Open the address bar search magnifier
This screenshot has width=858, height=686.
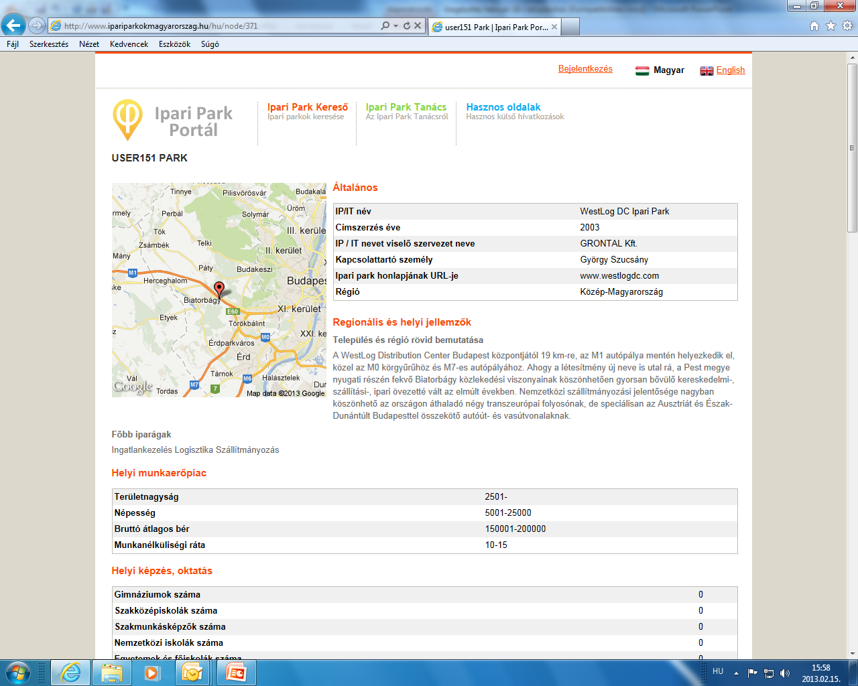pyautogui.click(x=385, y=25)
